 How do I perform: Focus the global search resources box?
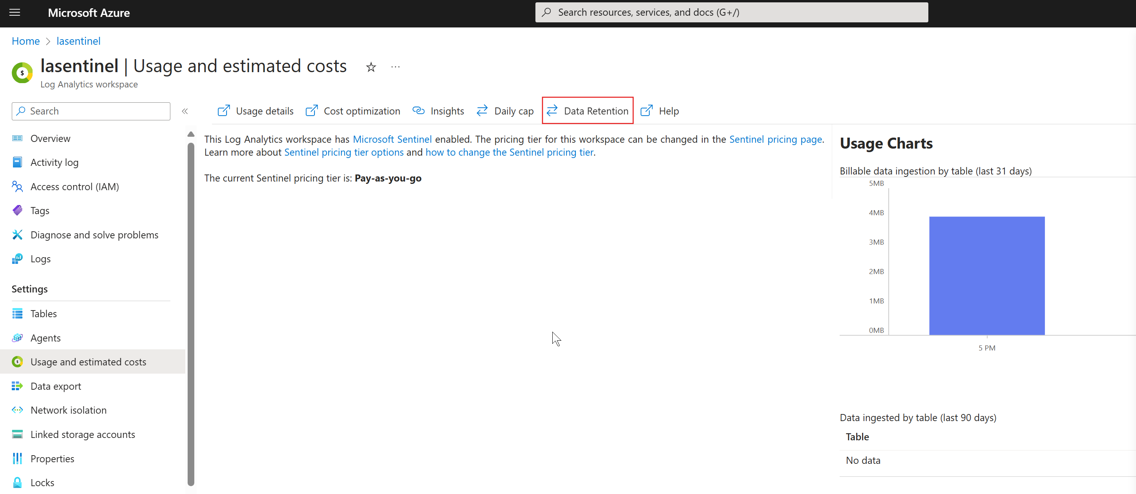coord(732,12)
